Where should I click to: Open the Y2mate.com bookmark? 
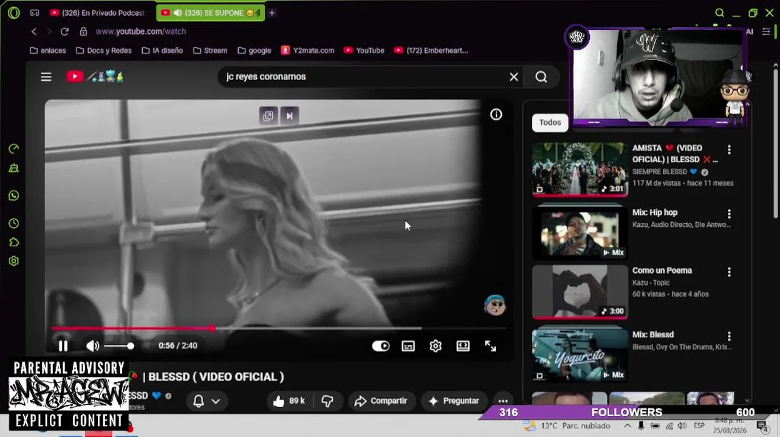click(307, 50)
